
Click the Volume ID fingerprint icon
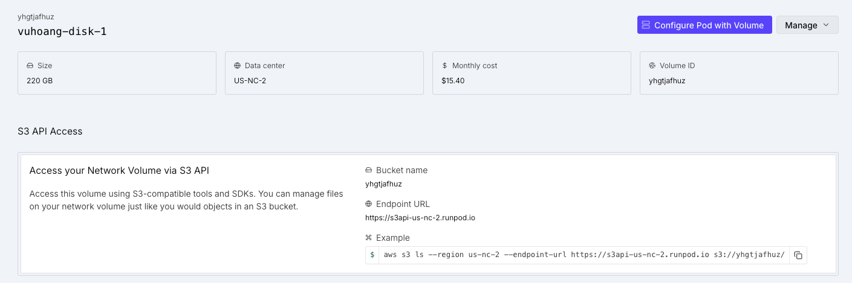coord(652,66)
